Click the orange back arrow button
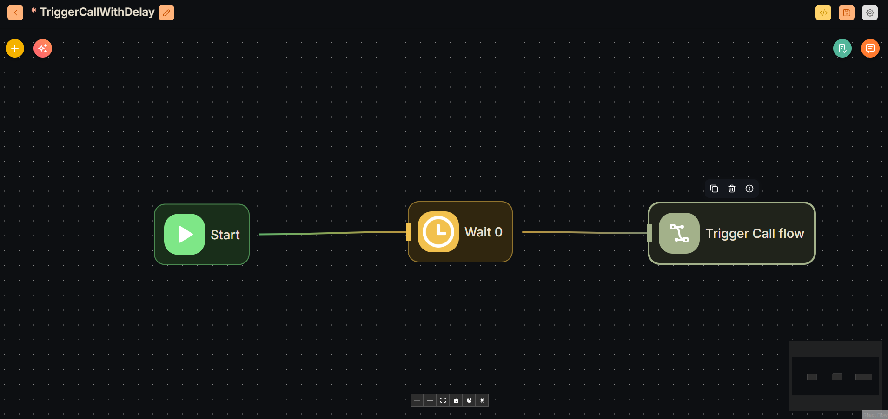The height and width of the screenshot is (419, 888). click(x=15, y=13)
